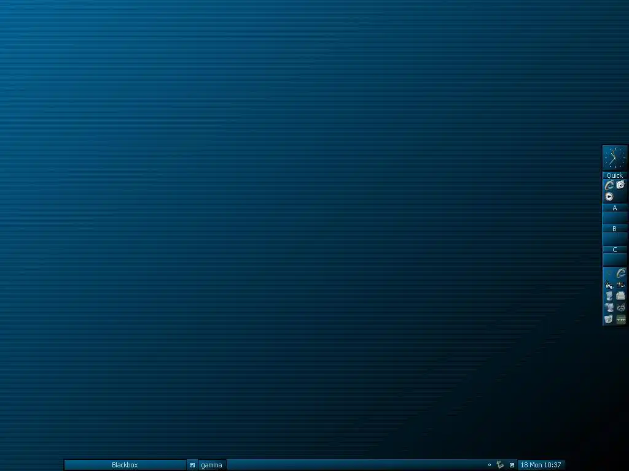Screen dimensions: 629x471
Task: Open the computer icon beside the raccoon icon
Action: pyautogui.click(x=609, y=308)
